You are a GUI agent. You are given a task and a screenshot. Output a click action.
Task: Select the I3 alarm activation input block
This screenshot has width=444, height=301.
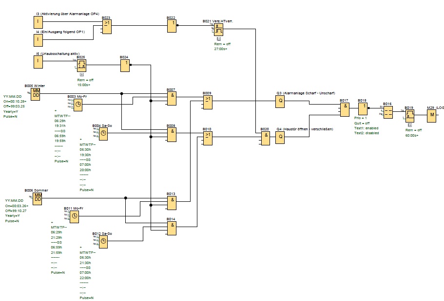(38, 22)
